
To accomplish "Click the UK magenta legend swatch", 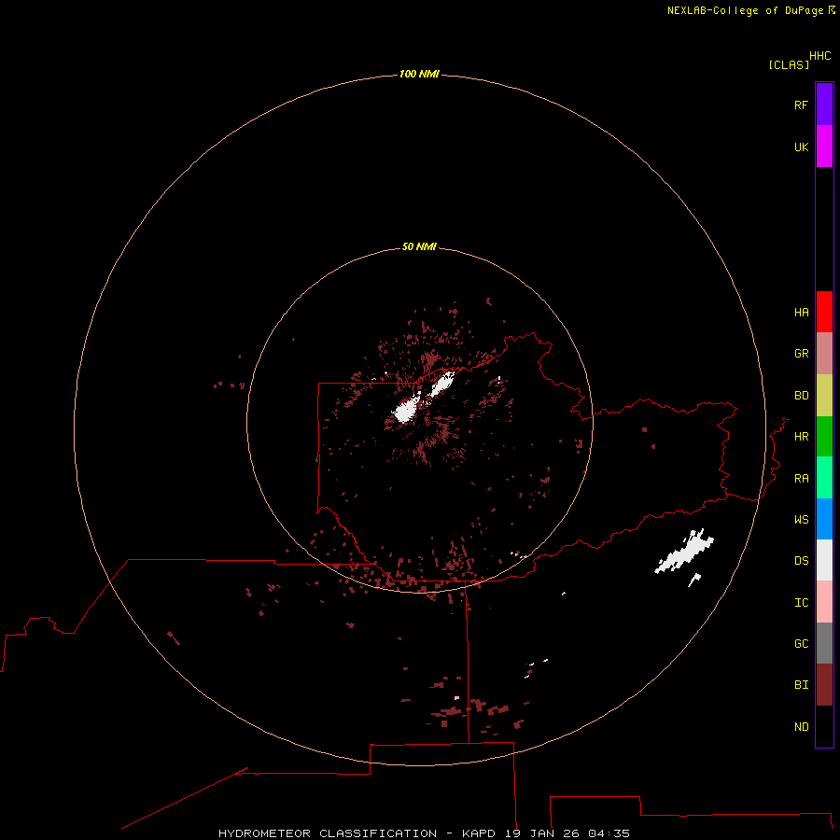I will (824, 147).
